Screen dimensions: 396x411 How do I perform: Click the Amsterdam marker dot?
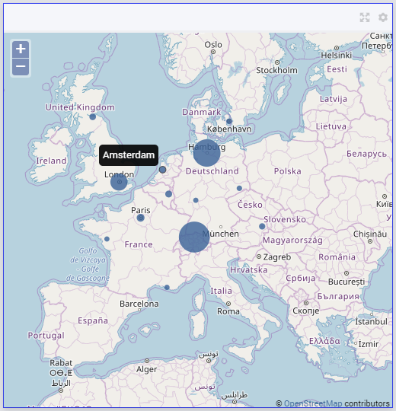[163, 170]
